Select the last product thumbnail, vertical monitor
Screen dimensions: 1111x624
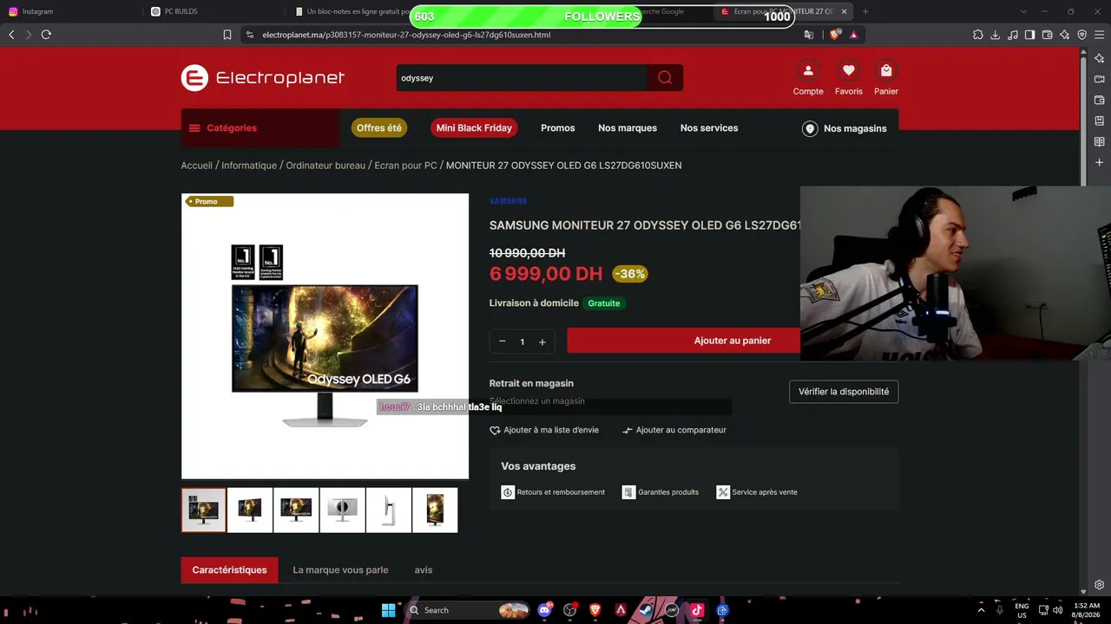coord(435,510)
